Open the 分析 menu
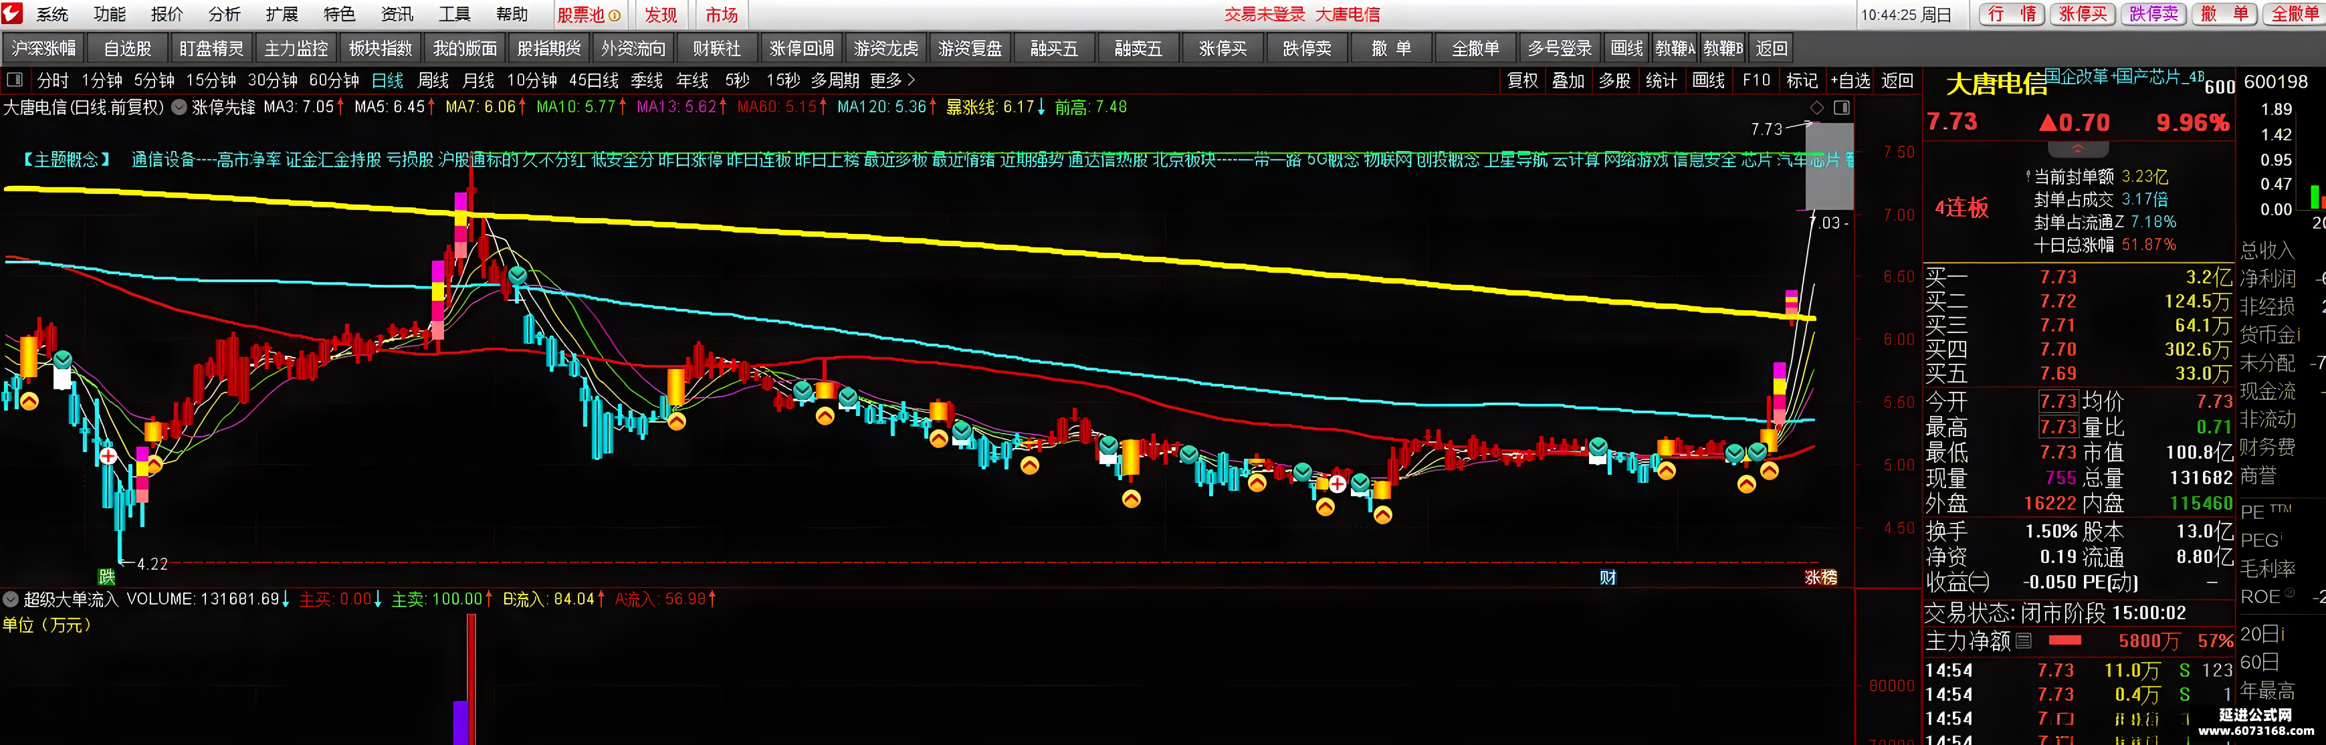 pyautogui.click(x=225, y=15)
